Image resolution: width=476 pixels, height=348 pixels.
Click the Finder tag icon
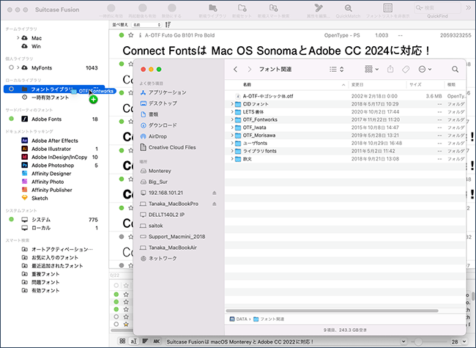[406, 70]
